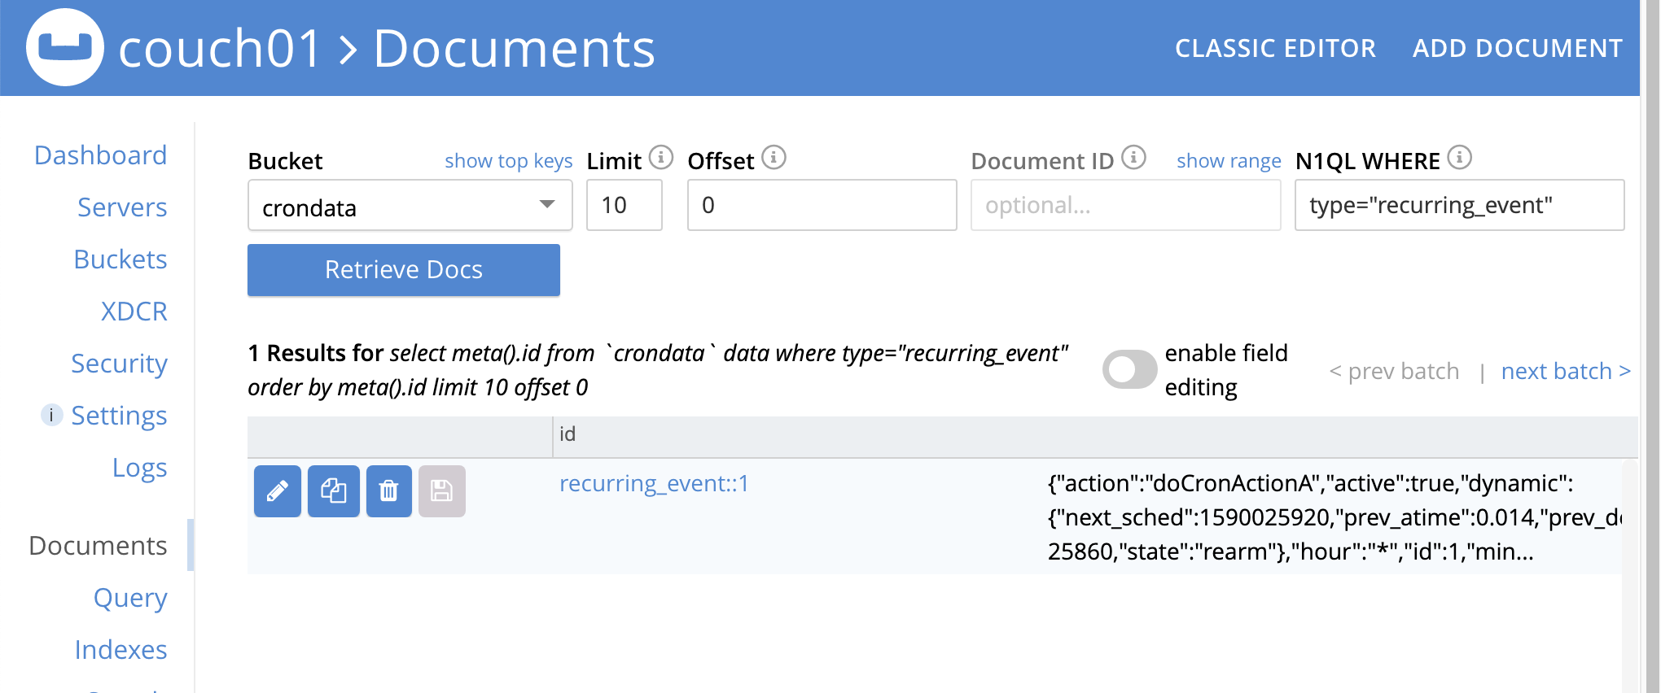Viewport: 1661px width, 693px height.
Task: Open the recurring_event::1 document link
Action: (x=654, y=483)
